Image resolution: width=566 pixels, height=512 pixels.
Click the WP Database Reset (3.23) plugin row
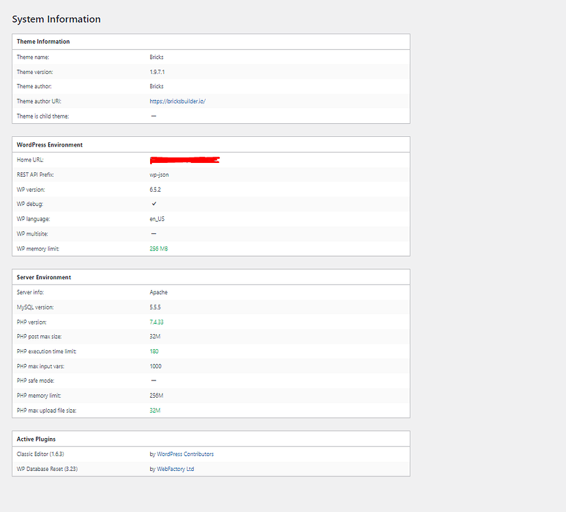[x=211, y=469]
